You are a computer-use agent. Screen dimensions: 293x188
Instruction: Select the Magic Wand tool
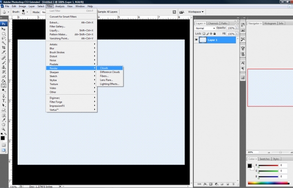click(x=3, y=43)
